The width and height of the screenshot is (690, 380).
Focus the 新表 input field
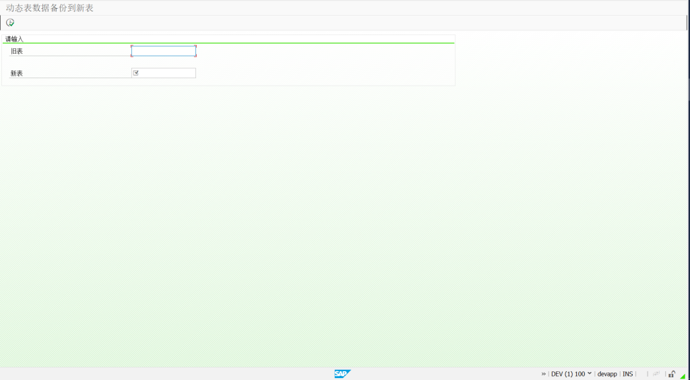tap(164, 73)
